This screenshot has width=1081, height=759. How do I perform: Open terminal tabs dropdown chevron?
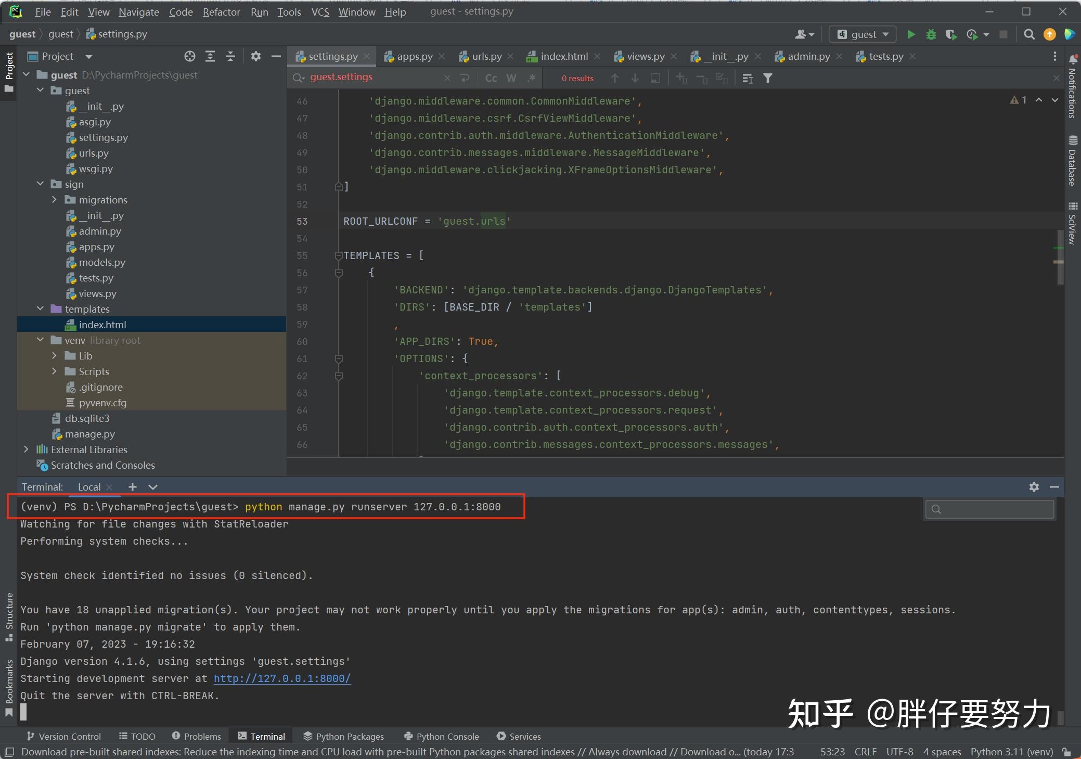153,487
